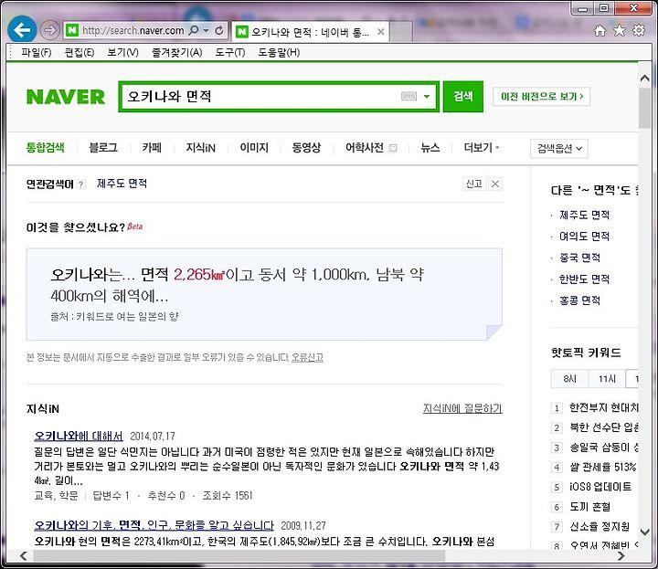Open the 편집(E) menu
The image size is (658, 569).
[x=80, y=53]
